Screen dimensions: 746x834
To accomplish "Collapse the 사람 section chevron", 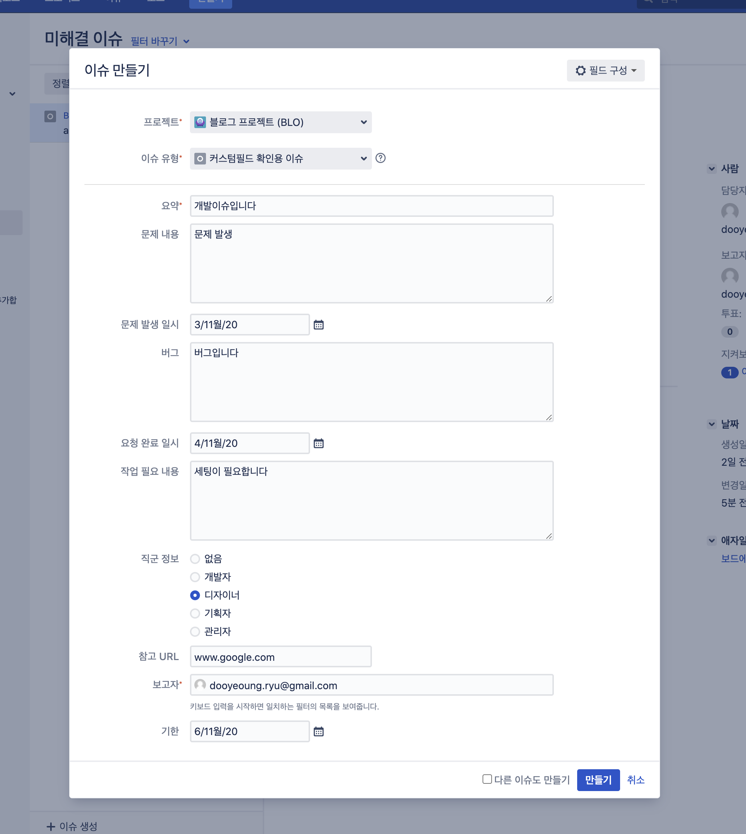I will pyautogui.click(x=711, y=168).
